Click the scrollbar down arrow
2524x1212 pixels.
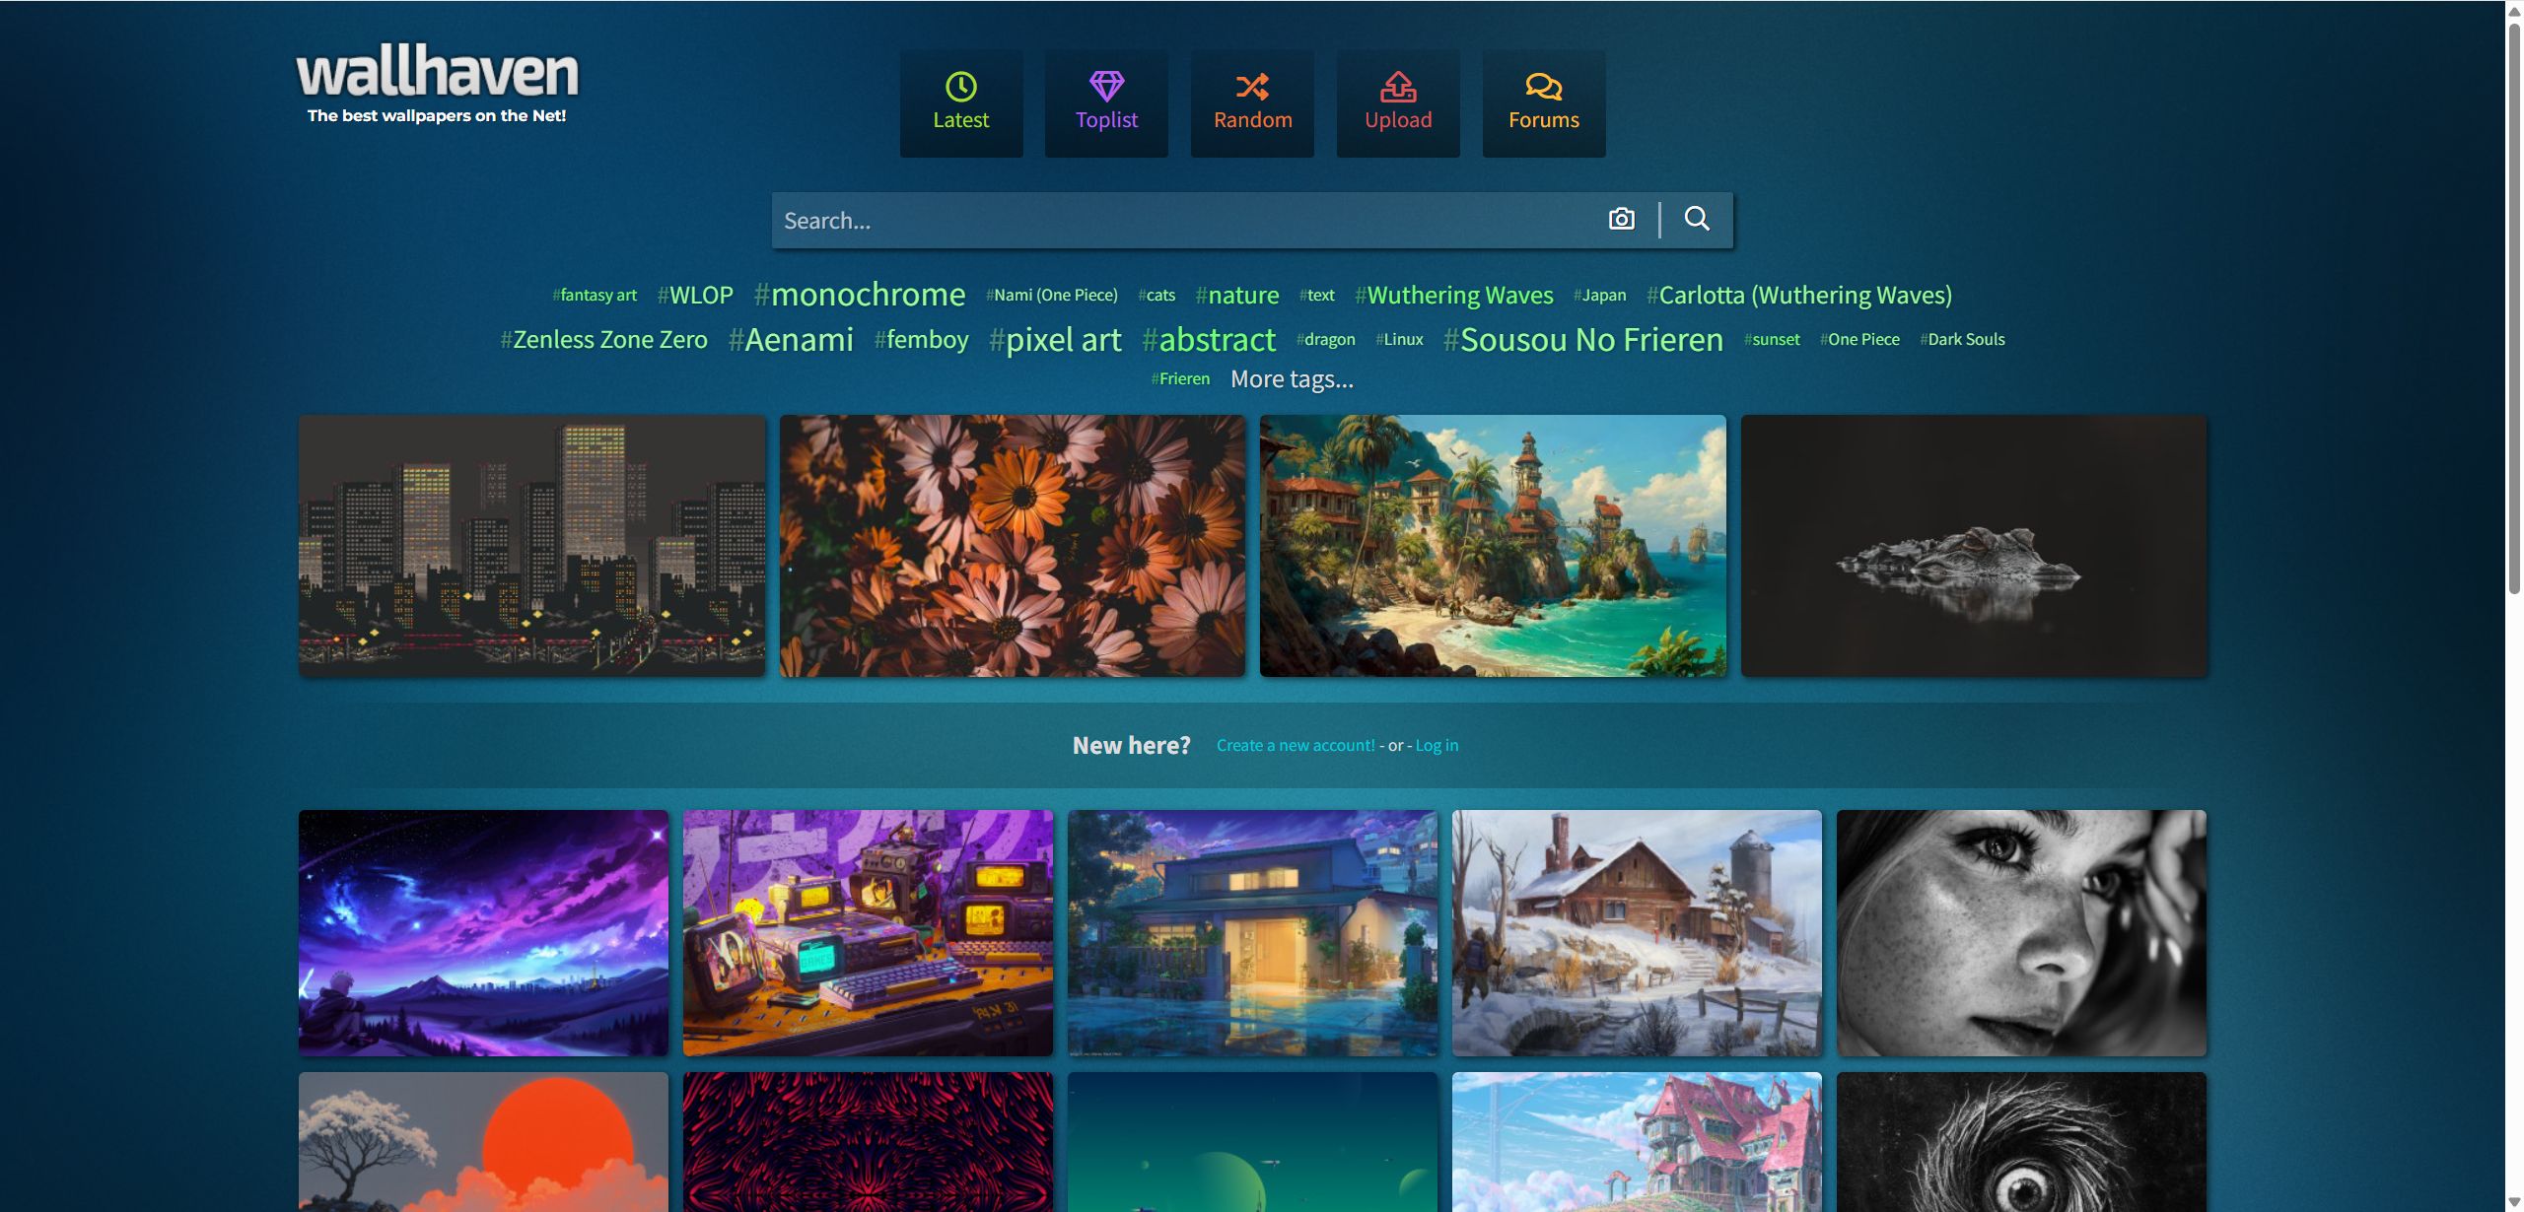[x=2514, y=1202]
